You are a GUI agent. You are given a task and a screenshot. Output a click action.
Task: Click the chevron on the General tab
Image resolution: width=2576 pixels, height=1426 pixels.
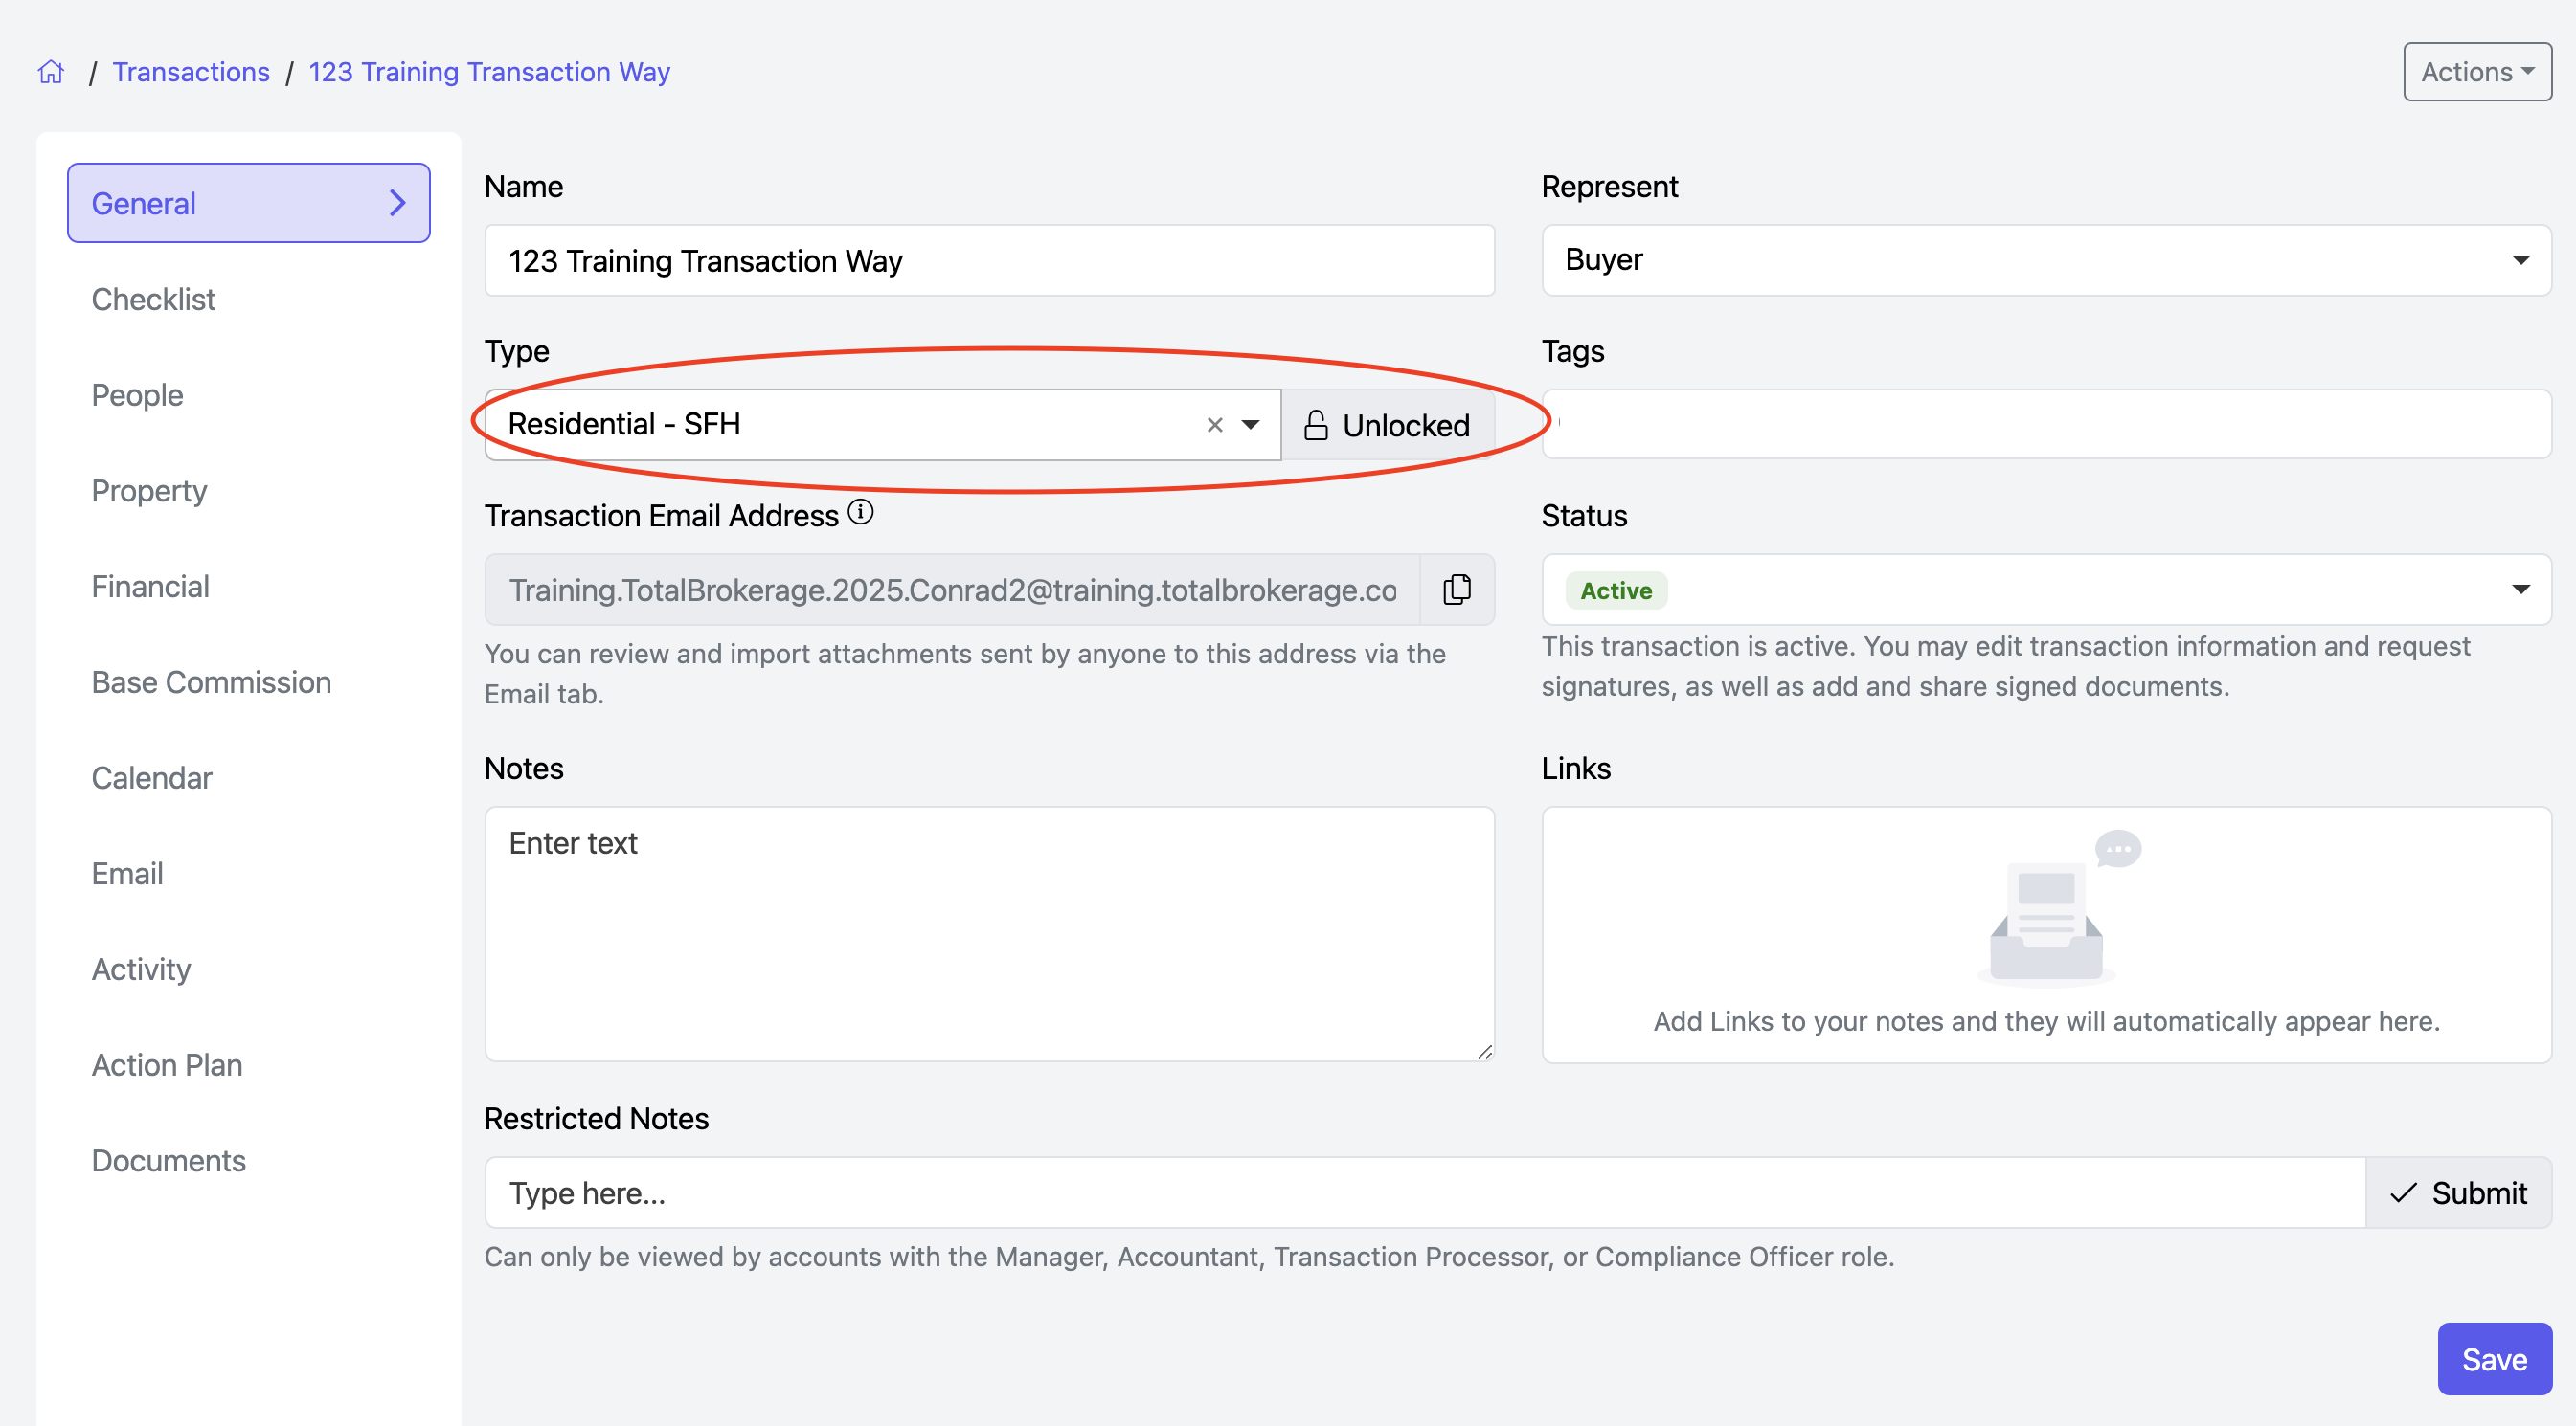397,203
